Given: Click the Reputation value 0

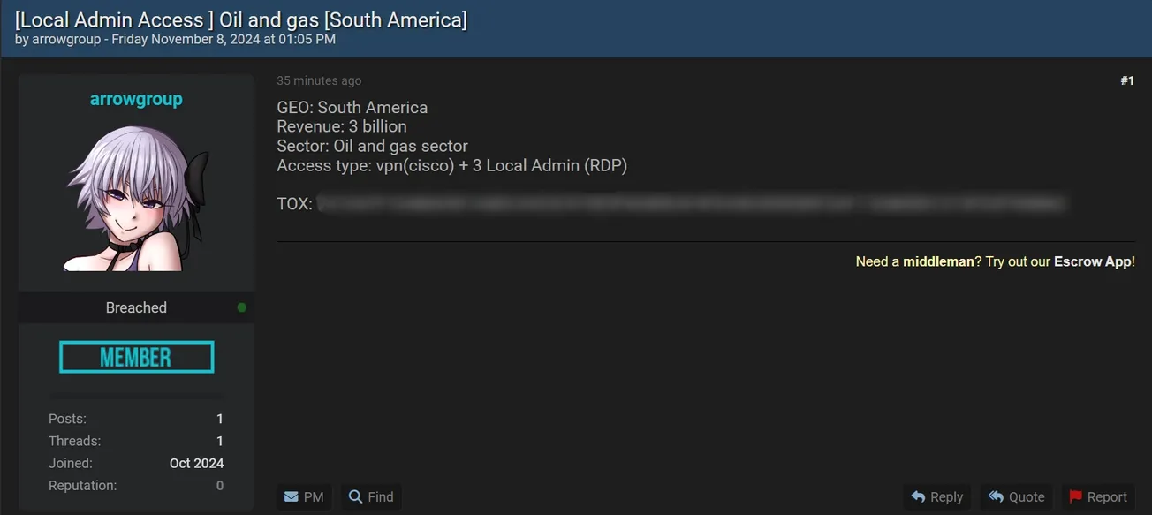Looking at the screenshot, I should (220, 486).
